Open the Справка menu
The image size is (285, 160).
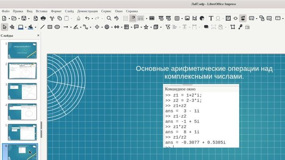pyautogui.click(x=132, y=11)
